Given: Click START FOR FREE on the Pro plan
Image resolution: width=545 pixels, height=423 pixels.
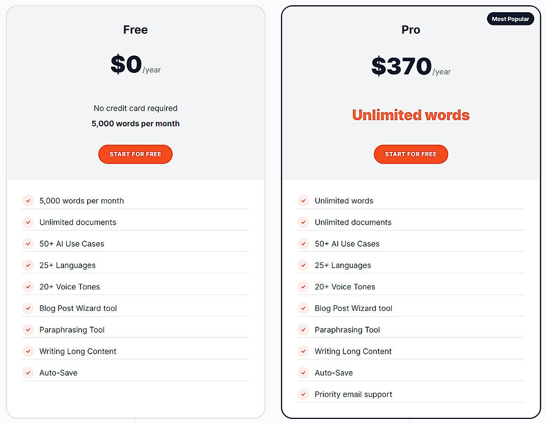Looking at the screenshot, I should tap(411, 154).
